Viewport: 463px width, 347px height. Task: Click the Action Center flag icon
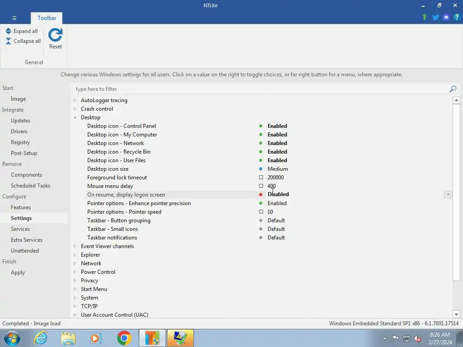coord(395,338)
